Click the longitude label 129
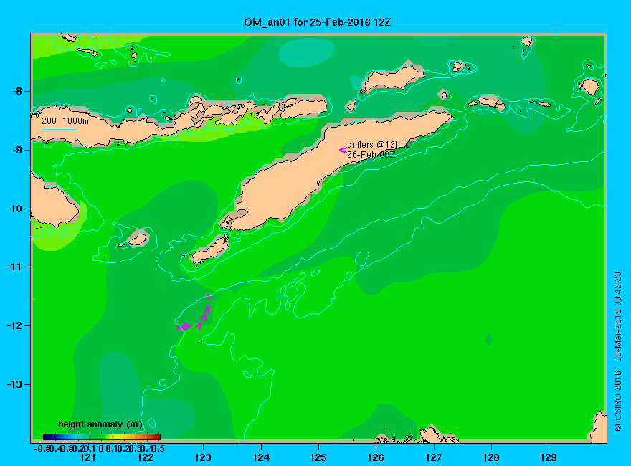Image resolution: width=631 pixels, height=466 pixels. (549, 457)
